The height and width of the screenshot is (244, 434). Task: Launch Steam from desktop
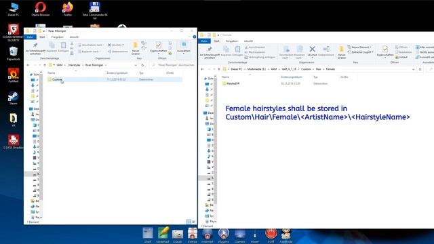pos(14,98)
